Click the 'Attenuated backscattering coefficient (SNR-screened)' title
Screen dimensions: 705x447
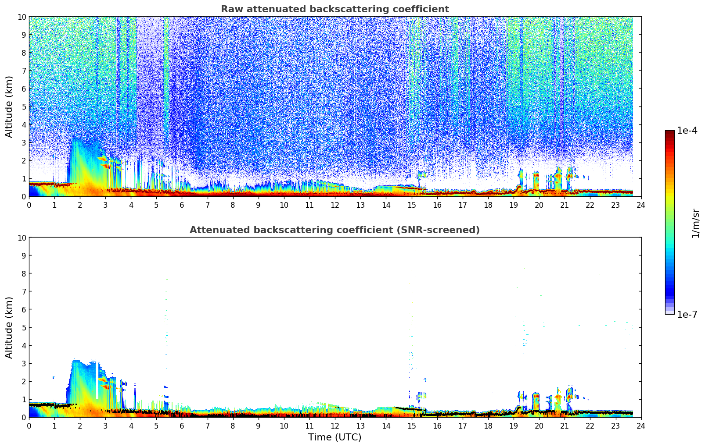coord(335,230)
